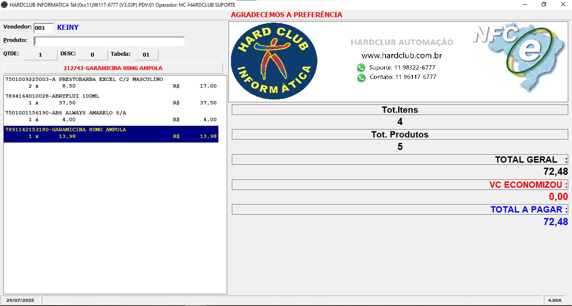
Task: Click the app icon in the title bar
Action: point(5,5)
